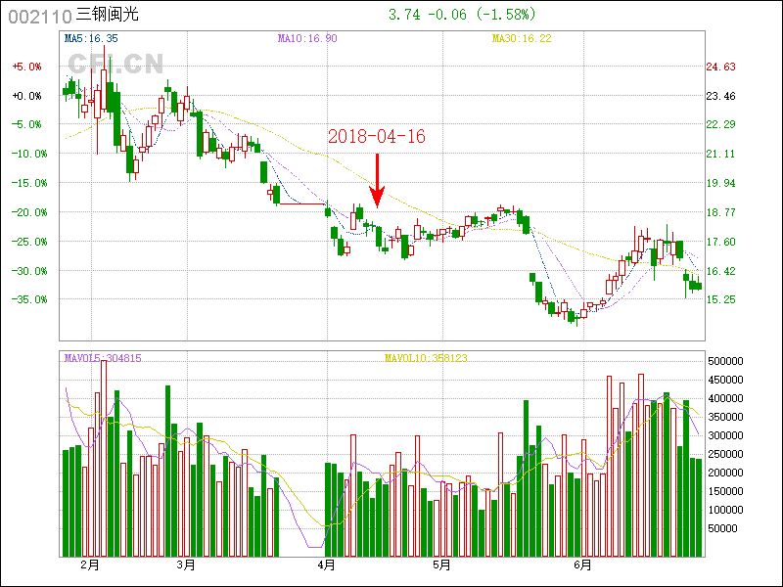Select the MAVOL5 volume average label
This screenshot has width=783, height=587.
[103, 358]
